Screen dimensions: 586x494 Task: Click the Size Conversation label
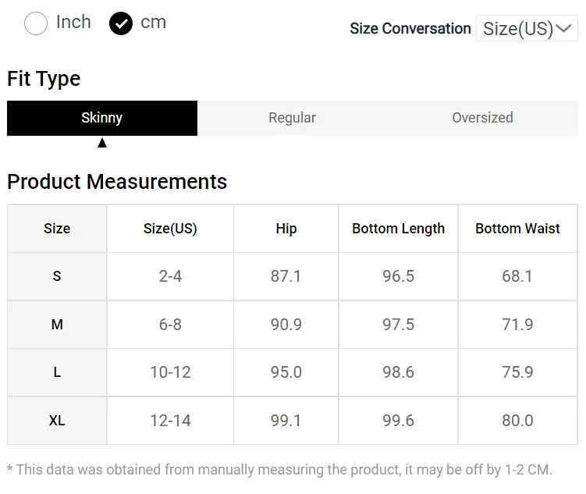tap(410, 28)
